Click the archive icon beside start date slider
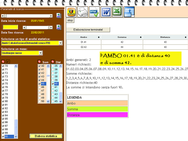The width and height of the screenshot is (188, 141). [58, 15]
